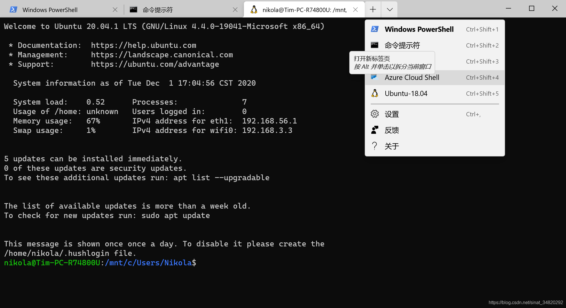The width and height of the screenshot is (566, 308).
Task: Click the penguin icon on the nikola tab
Action: tap(254, 9)
